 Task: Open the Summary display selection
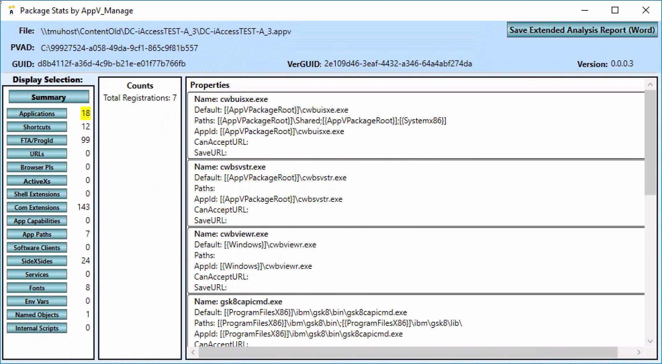coord(49,97)
